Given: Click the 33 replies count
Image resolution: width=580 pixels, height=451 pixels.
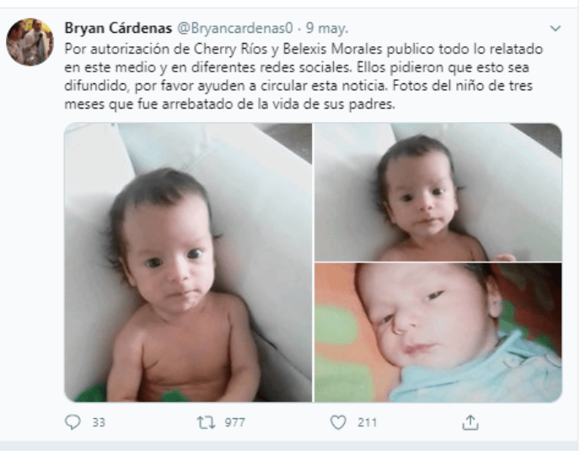Looking at the screenshot, I should click(x=99, y=422).
